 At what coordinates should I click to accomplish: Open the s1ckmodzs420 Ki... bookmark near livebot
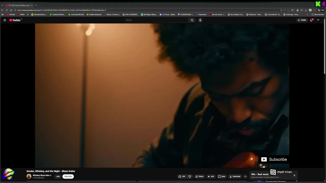273,14
